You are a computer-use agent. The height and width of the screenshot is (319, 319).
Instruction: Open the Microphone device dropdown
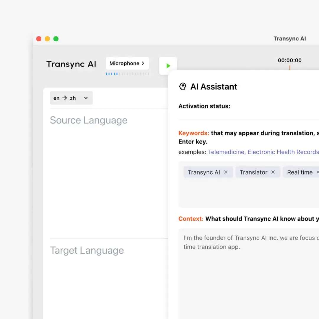(127, 63)
